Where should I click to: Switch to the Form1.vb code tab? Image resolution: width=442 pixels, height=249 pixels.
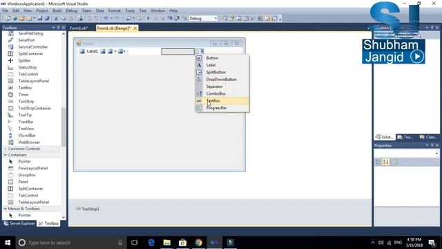[x=79, y=28]
